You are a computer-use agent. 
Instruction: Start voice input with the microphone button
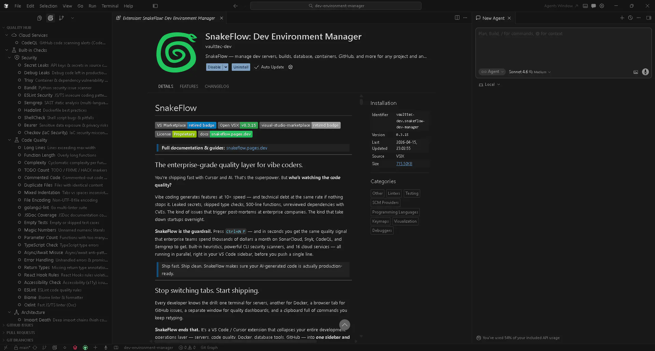pyautogui.click(x=645, y=72)
